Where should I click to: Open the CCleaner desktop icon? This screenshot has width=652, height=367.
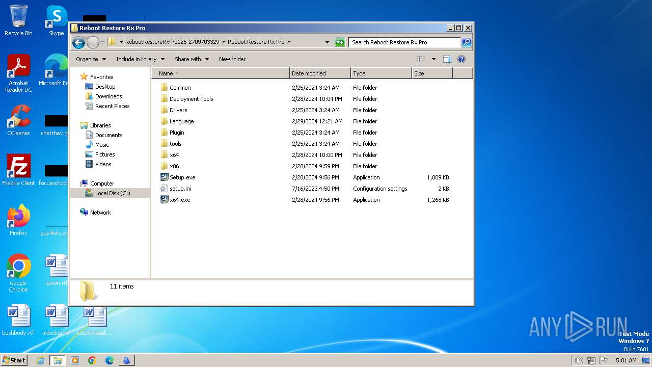18,120
